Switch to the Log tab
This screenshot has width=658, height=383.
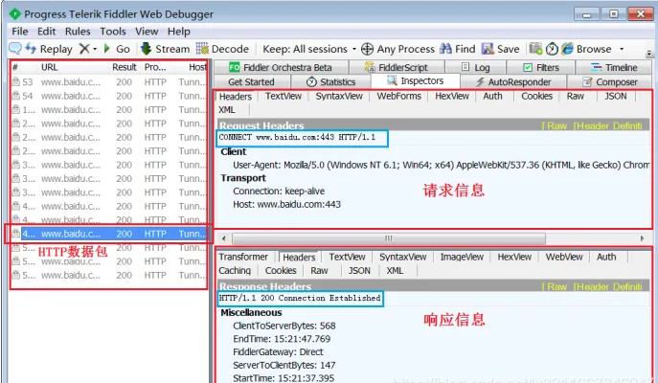pos(475,67)
